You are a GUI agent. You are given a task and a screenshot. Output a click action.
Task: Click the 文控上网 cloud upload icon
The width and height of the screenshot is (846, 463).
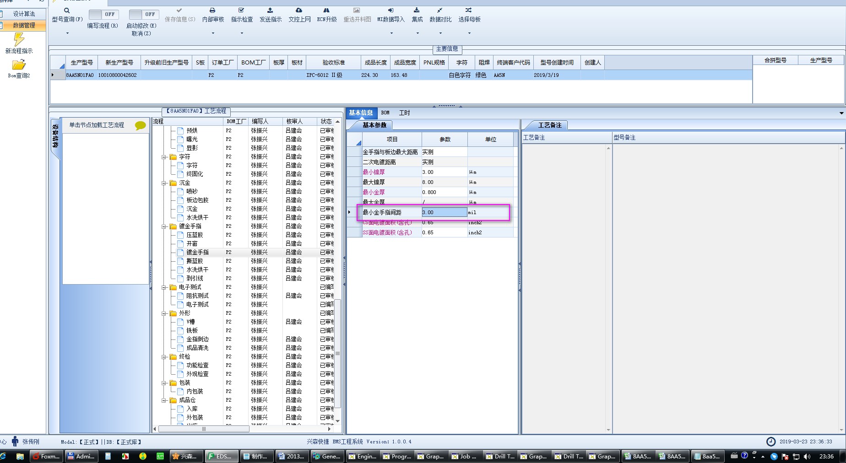(x=299, y=10)
